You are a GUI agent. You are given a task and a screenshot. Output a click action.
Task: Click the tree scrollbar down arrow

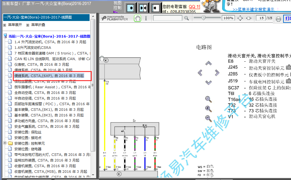pyautogui.click(x=93, y=175)
